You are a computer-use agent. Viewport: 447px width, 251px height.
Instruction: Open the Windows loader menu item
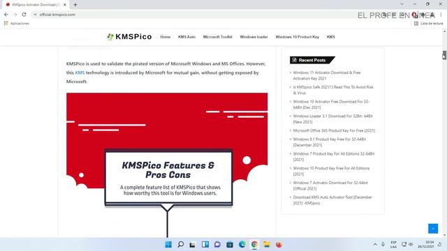tap(254, 37)
